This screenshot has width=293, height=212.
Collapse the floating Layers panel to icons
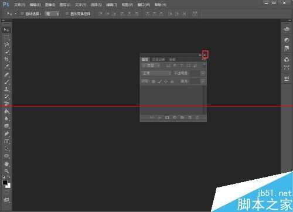pyautogui.click(x=200, y=55)
